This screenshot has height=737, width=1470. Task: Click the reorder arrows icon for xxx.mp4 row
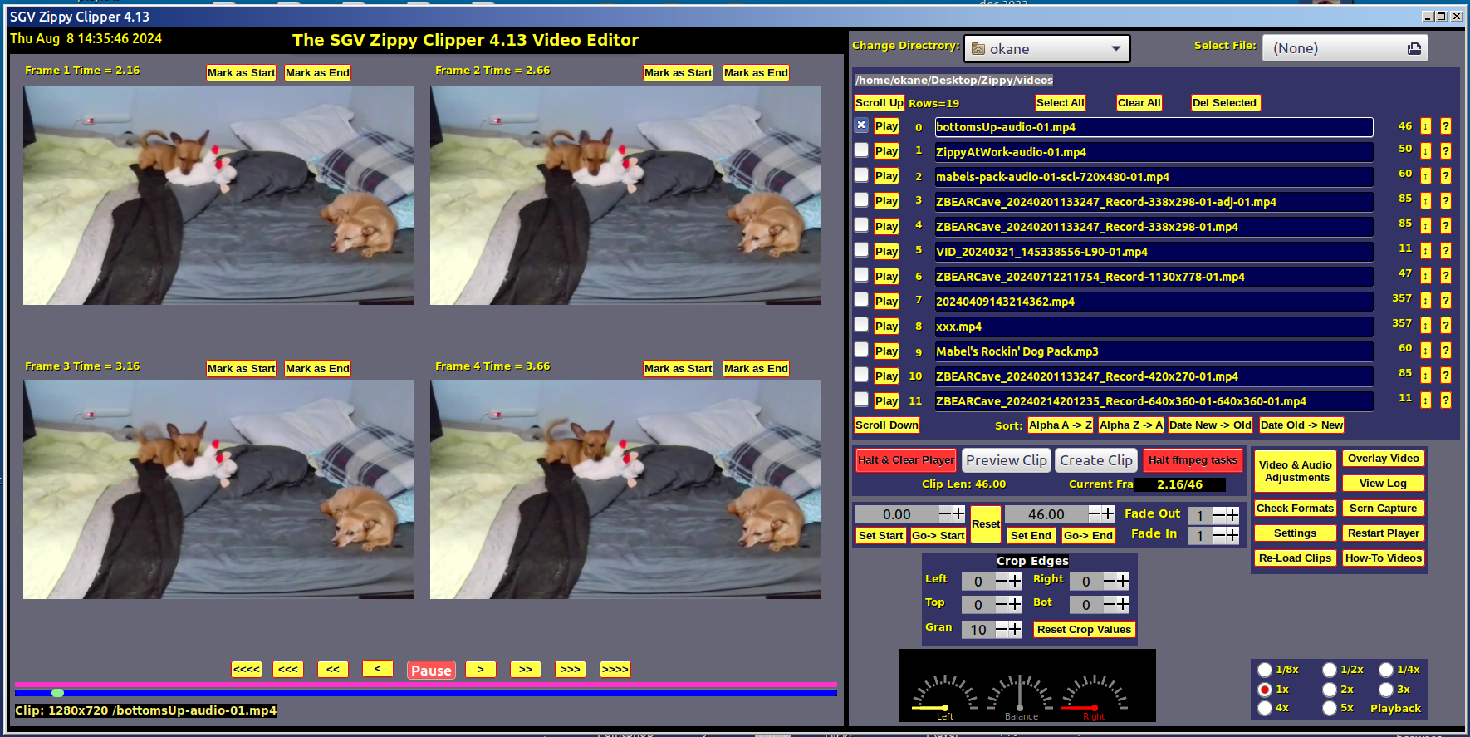(1426, 326)
